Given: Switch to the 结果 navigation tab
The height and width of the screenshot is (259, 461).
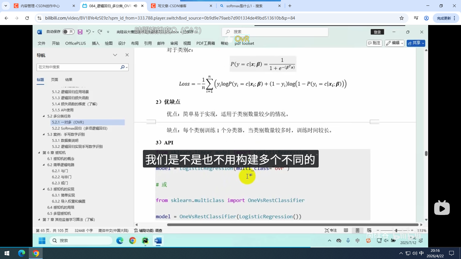Looking at the screenshot, I should click(69, 80).
